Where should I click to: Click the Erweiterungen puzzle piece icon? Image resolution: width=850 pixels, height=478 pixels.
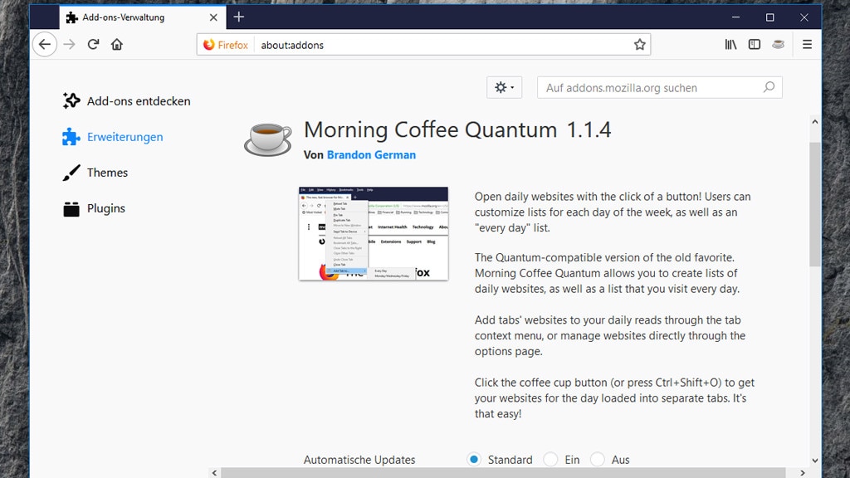pos(71,137)
